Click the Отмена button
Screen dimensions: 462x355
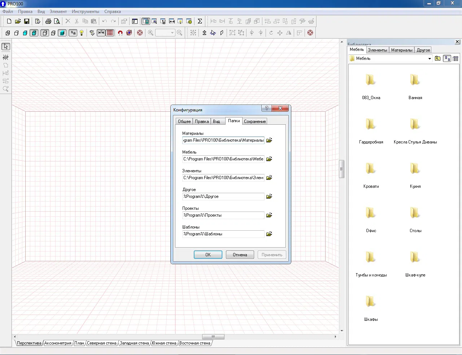240,255
